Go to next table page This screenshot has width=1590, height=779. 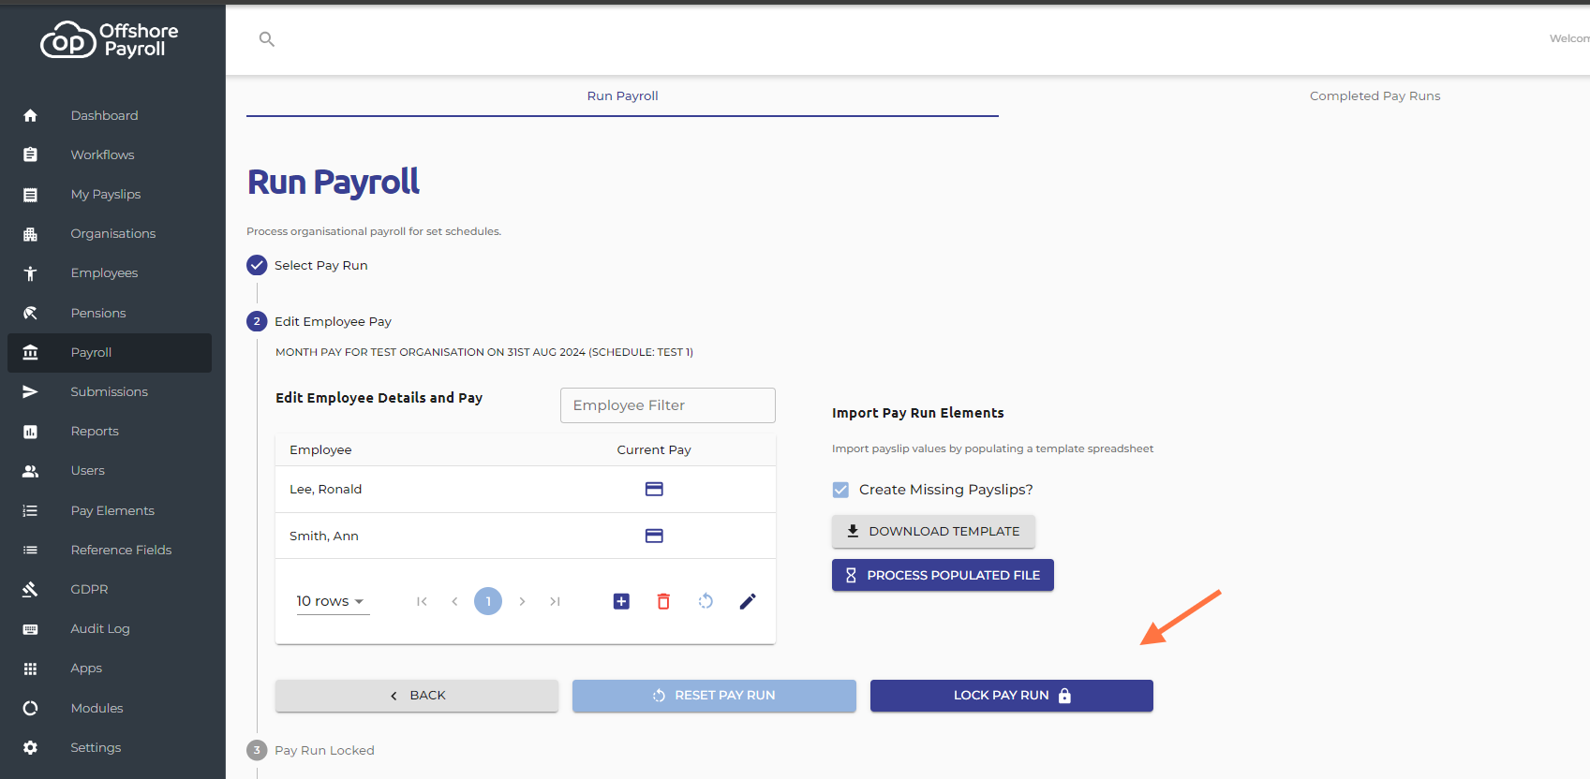point(522,601)
